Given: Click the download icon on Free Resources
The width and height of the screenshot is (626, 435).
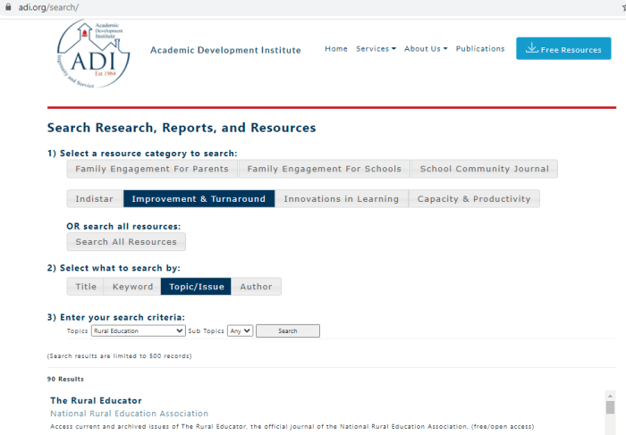Looking at the screenshot, I should pos(531,48).
